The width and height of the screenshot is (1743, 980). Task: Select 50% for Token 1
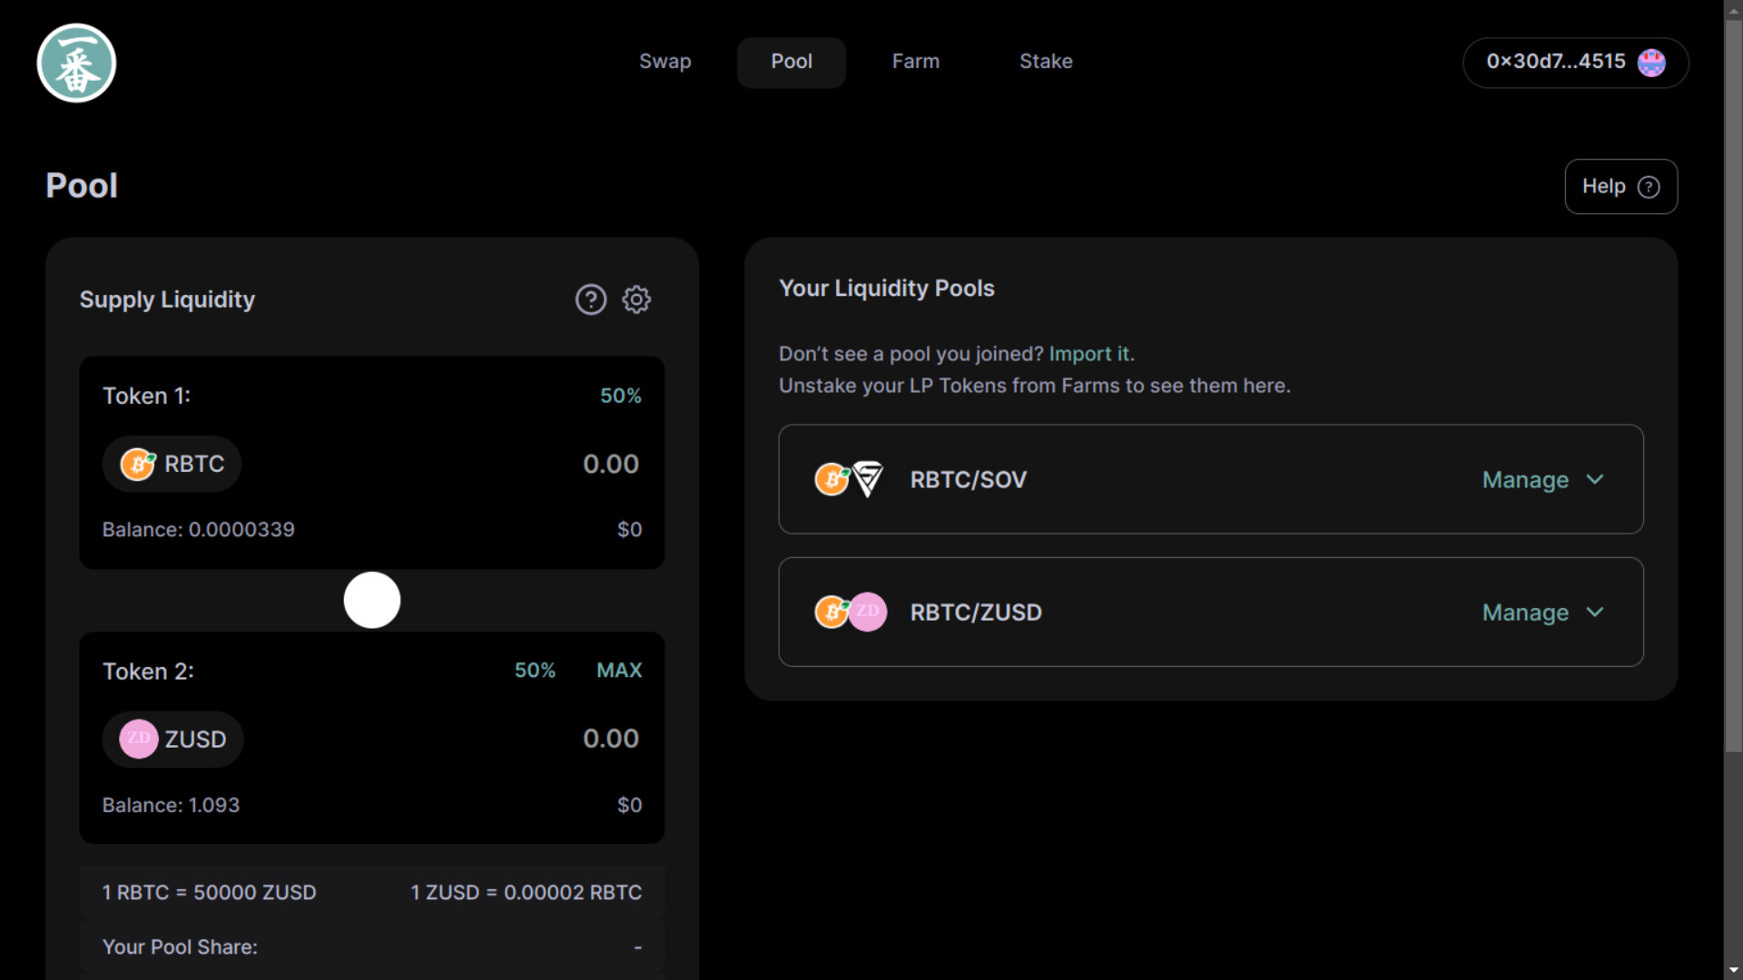tap(620, 396)
